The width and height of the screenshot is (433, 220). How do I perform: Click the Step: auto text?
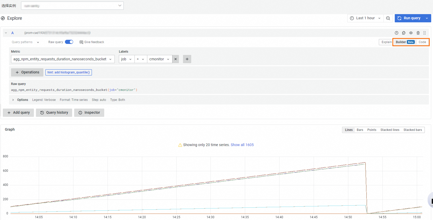99,100
